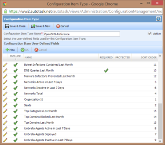
Task: Edit Networks Active in Last 7 Days pencil
Action: pos(5,82)
